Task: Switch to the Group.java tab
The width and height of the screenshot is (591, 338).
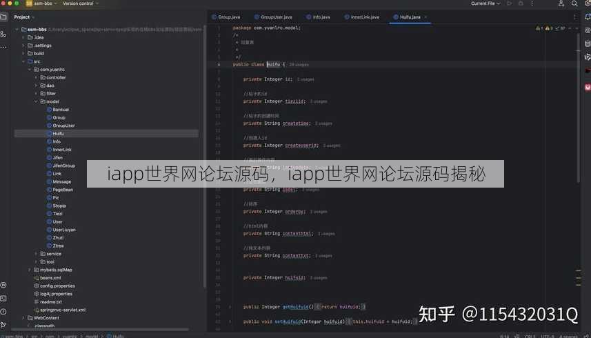Action: coord(226,17)
